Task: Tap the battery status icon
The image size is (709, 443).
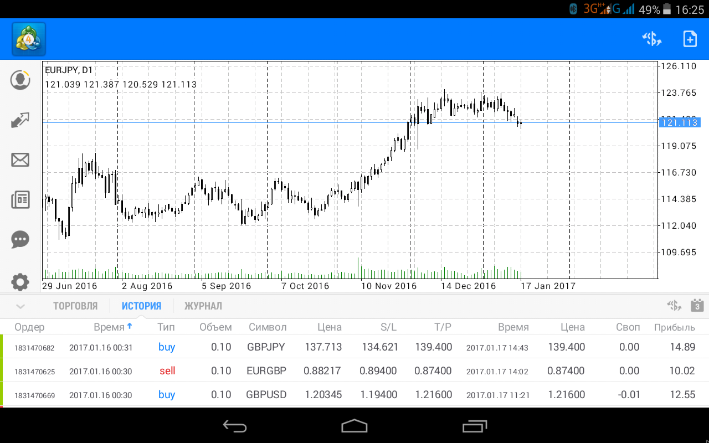Action: [667, 9]
